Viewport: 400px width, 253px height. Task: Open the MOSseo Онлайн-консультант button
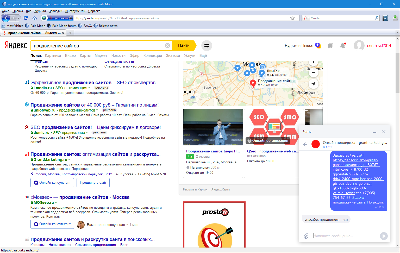[x=52, y=224]
